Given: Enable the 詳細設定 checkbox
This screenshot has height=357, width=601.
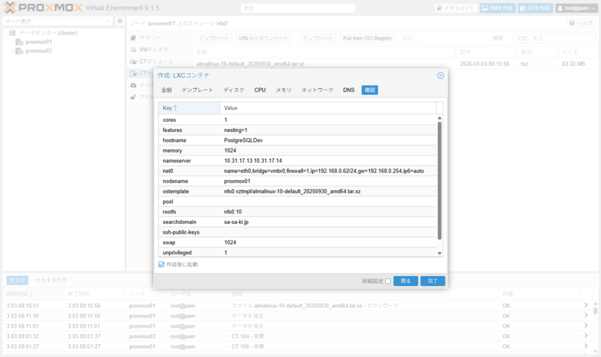Looking at the screenshot, I should [x=388, y=281].
